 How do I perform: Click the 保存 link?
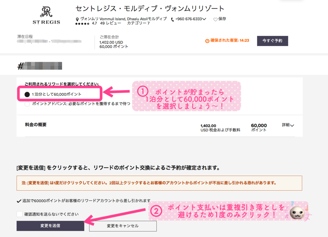coord(222,19)
